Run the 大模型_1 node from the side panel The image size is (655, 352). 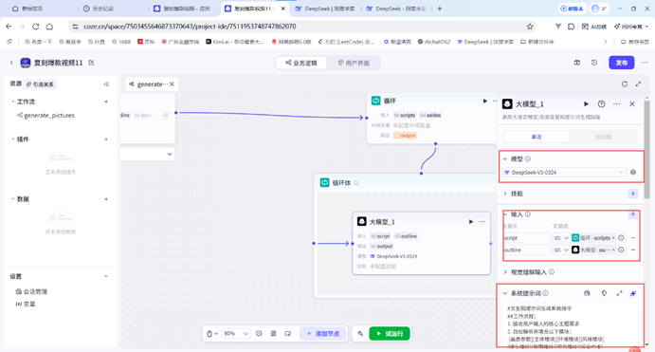[586, 104]
